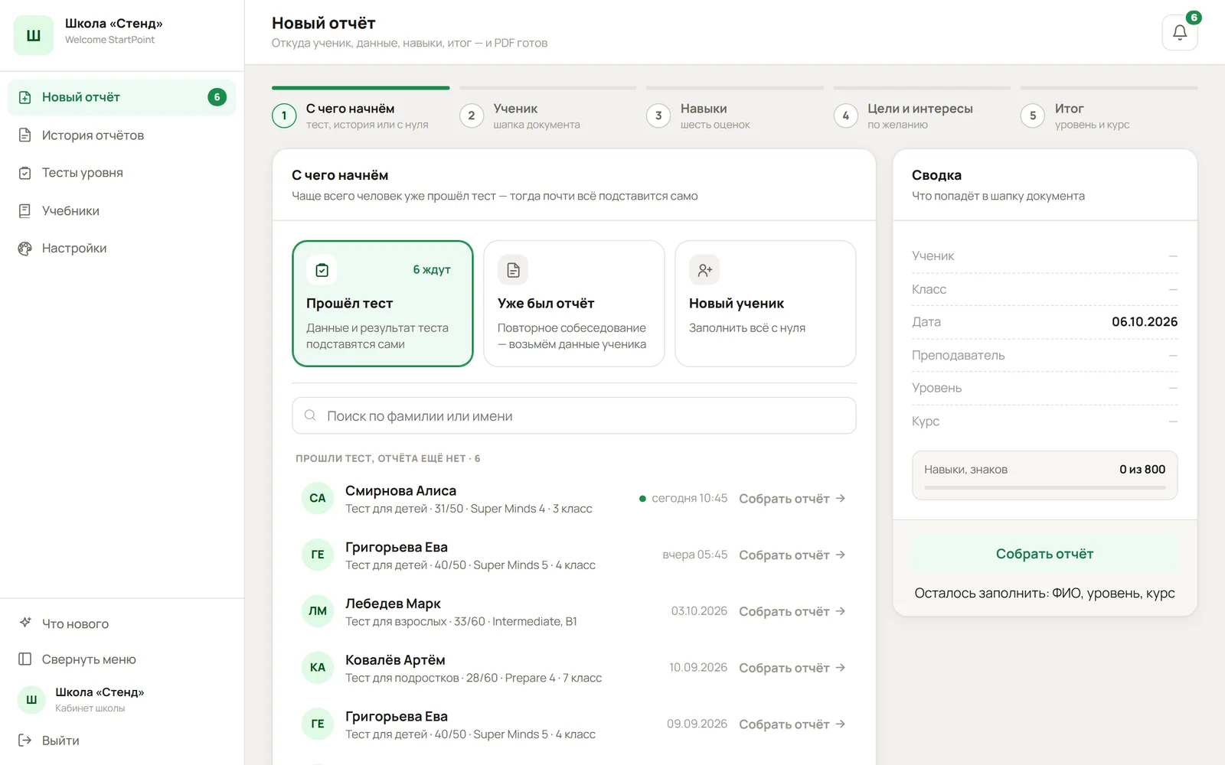Click the date value 06.10.2026 in summary
The image size is (1225, 765).
1145,322
